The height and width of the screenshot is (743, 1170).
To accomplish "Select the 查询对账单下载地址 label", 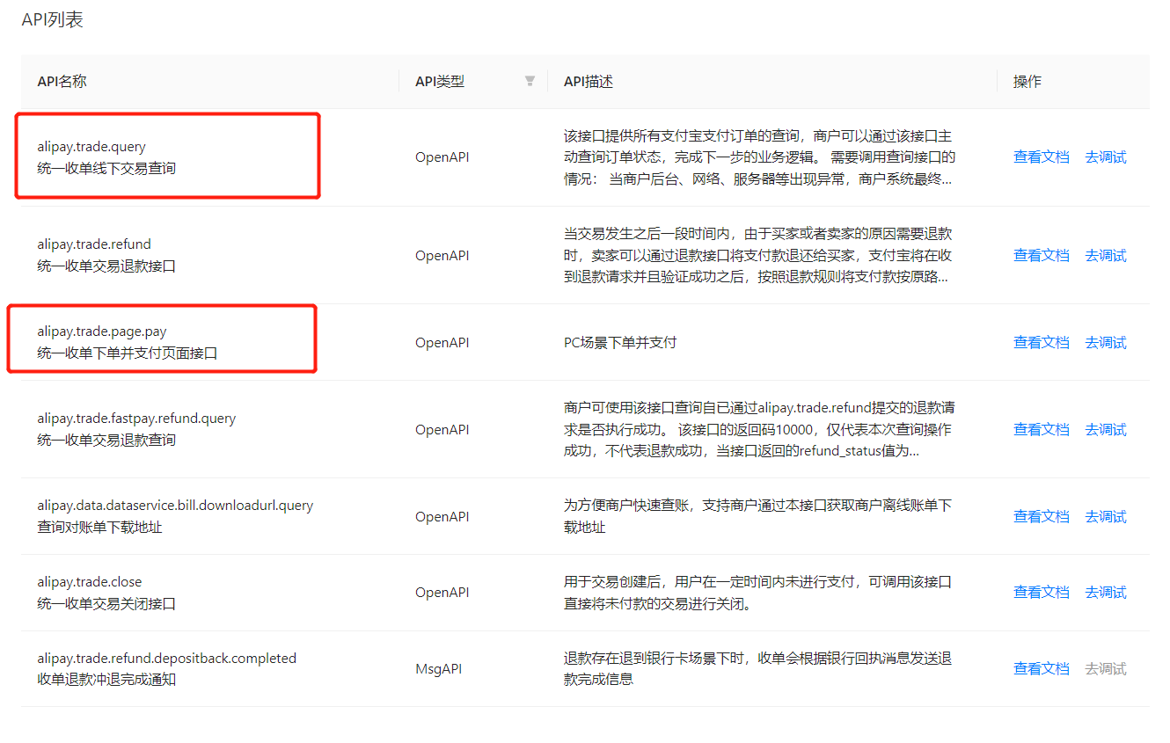I will click(99, 528).
